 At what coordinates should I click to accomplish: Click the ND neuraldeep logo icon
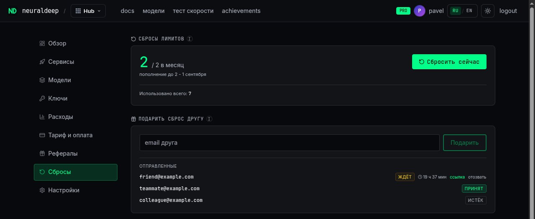click(x=13, y=11)
